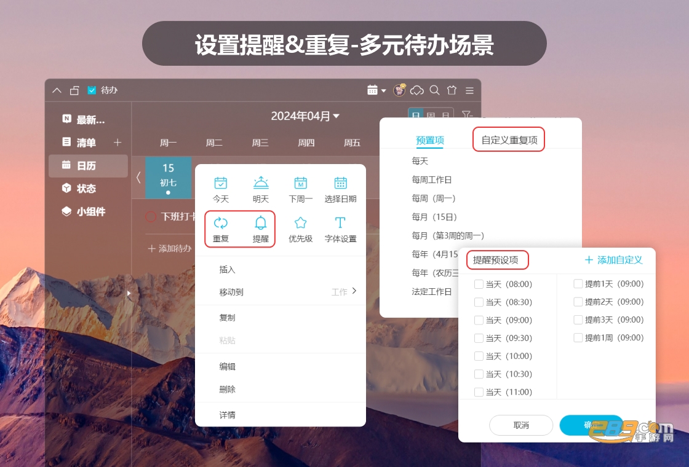This screenshot has width=689, height=467.
Task: Select repeat option 每月 (第3周的周一)
Action: tap(448, 236)
